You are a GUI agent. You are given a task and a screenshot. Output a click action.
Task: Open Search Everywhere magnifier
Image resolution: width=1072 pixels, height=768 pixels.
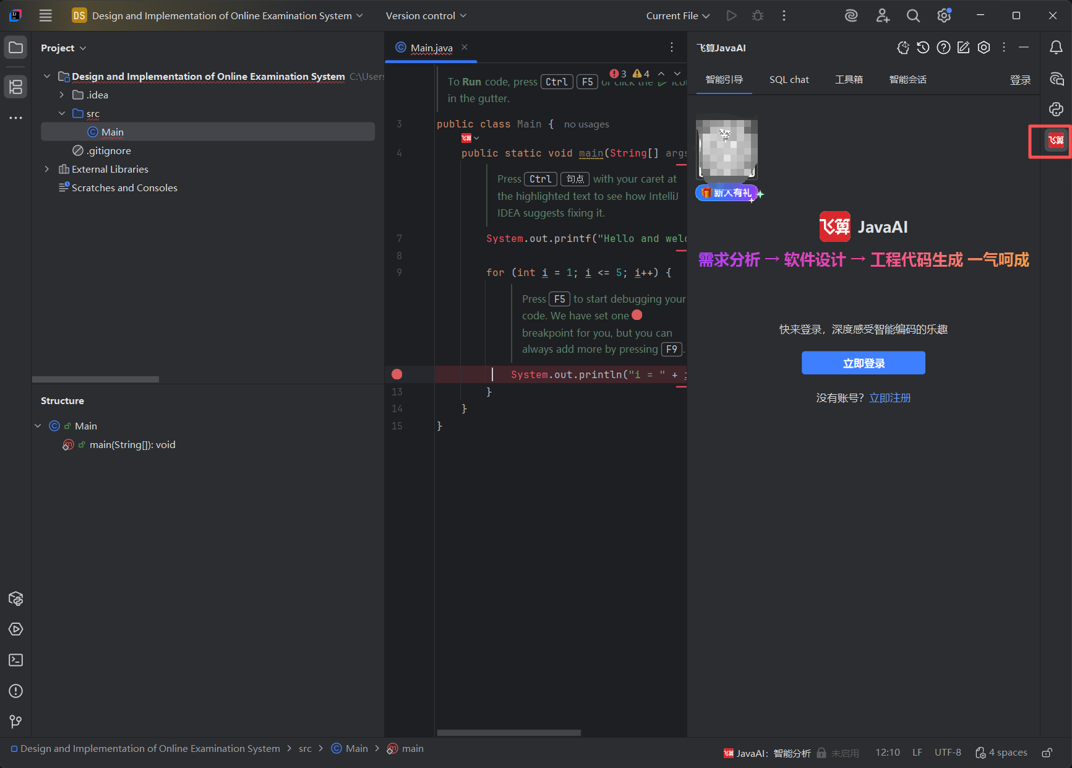(913, 15)
